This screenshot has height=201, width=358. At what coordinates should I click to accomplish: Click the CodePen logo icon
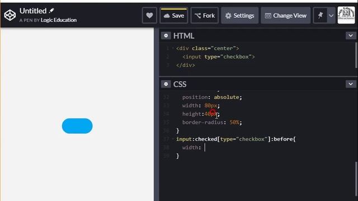10,15
